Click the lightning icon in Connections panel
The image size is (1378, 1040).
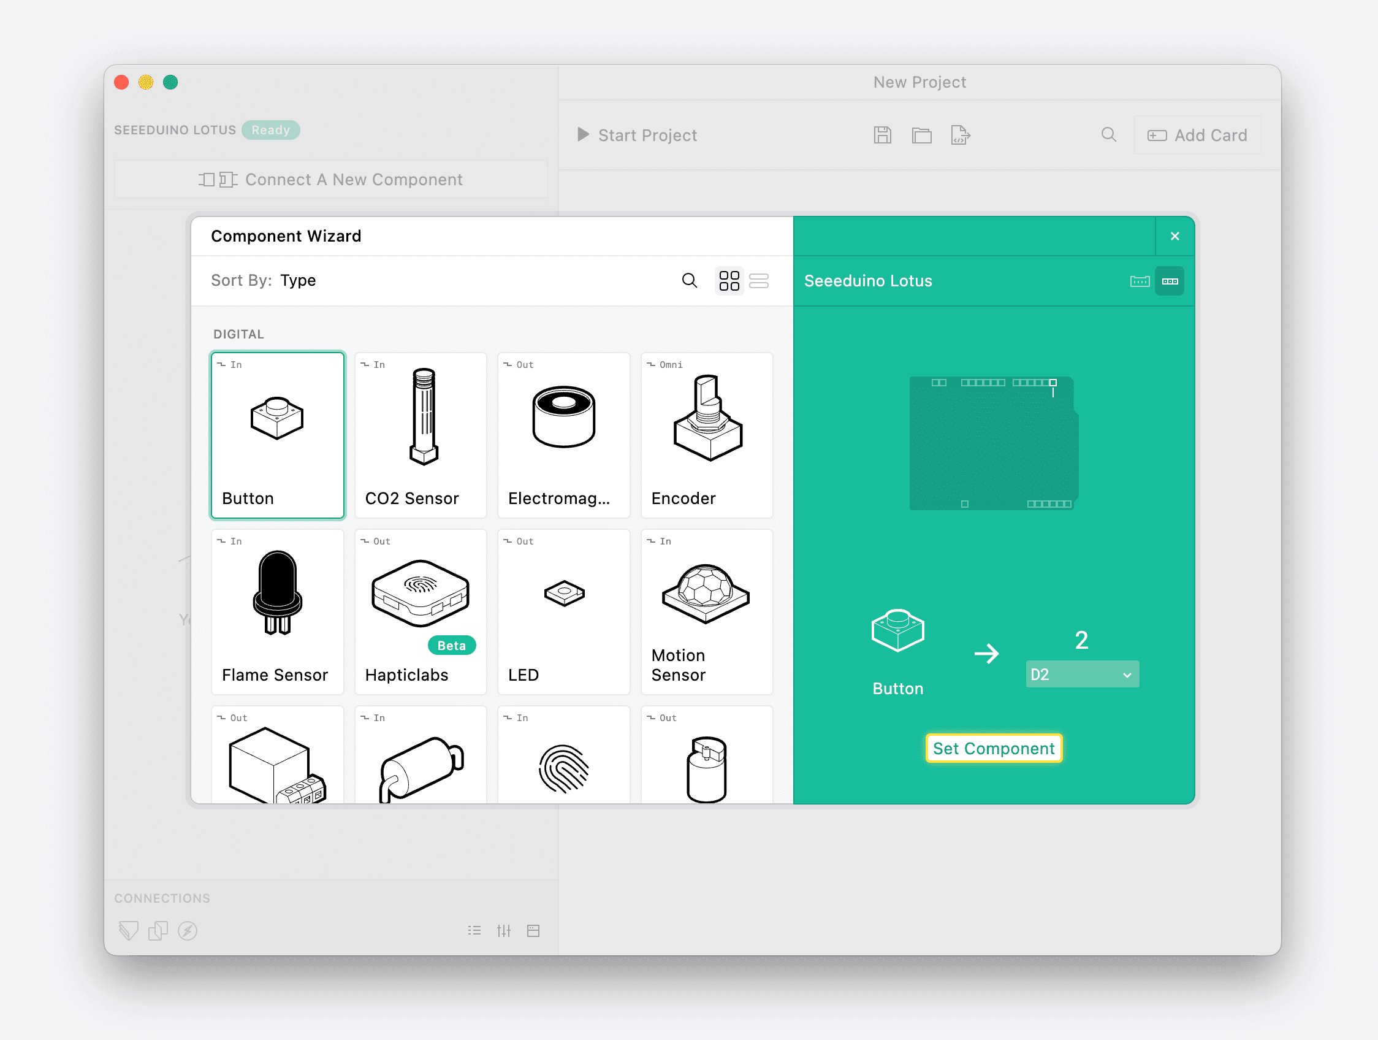tap(188, 930)
